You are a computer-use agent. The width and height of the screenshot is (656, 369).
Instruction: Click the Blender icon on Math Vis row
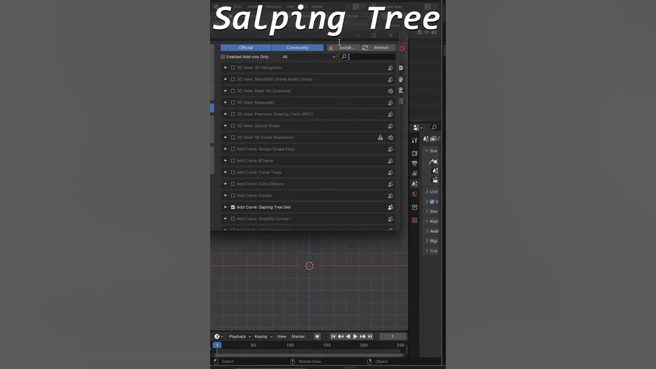pyautogui.click(x=391, y=91)
